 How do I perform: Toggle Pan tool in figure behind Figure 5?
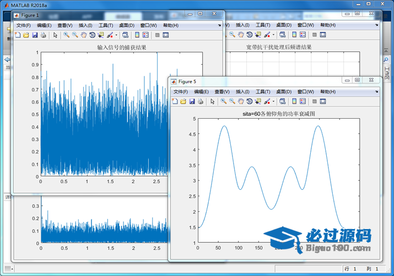click(241, 35)
